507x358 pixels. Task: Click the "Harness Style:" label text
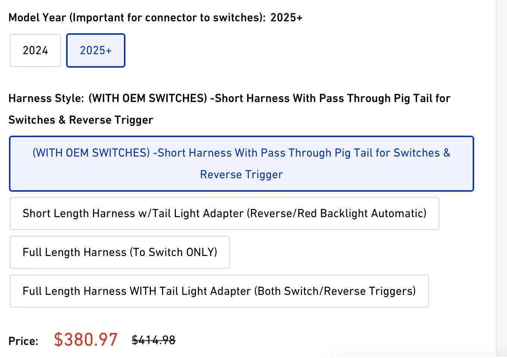click(x=46, y=98)
